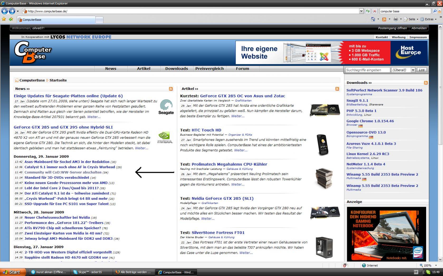
Task: Open the News navigation tab
Action: [111, 69]
